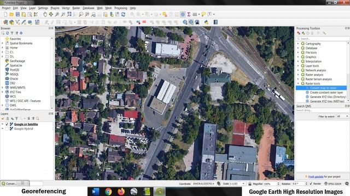This screenshot has width=350, height=196.
Task: Uncheck the Google.cn Satellite layer visibility
Action: click(x=7, y=124)
